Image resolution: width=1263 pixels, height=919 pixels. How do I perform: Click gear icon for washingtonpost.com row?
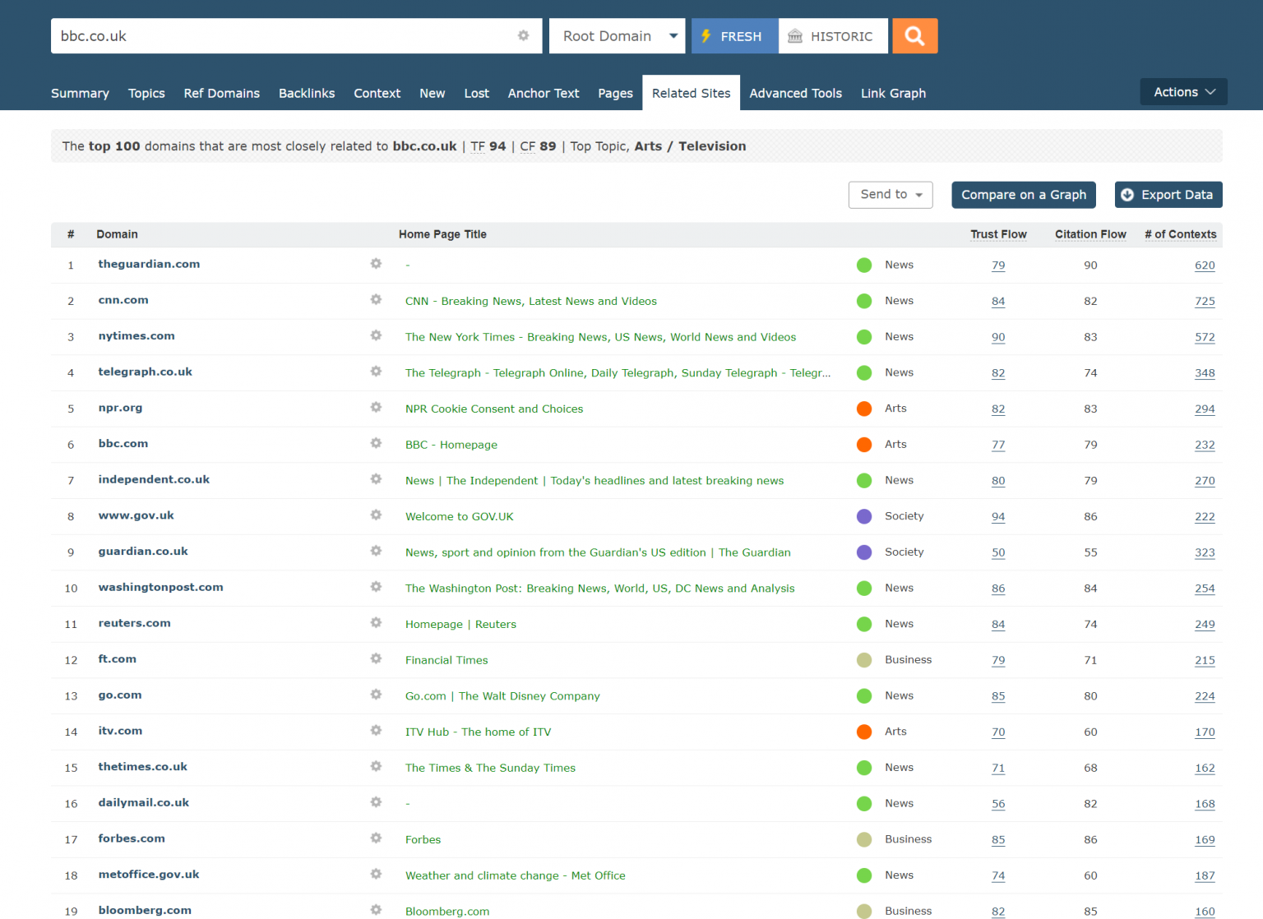376,587
